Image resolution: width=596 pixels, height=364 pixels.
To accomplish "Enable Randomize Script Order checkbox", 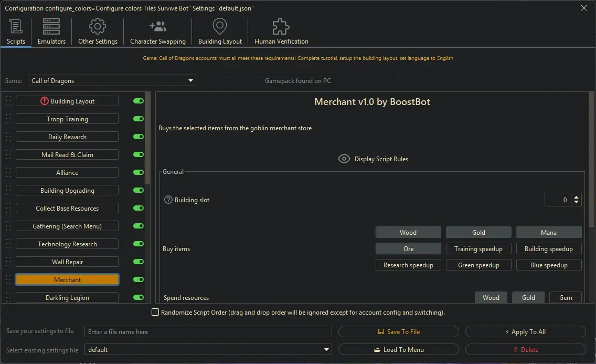I will point(155,312).
